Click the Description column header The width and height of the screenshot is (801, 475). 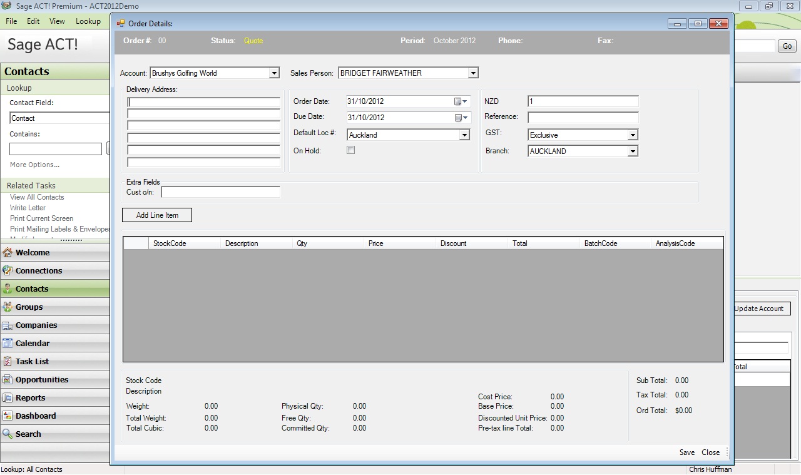point(257,243)
